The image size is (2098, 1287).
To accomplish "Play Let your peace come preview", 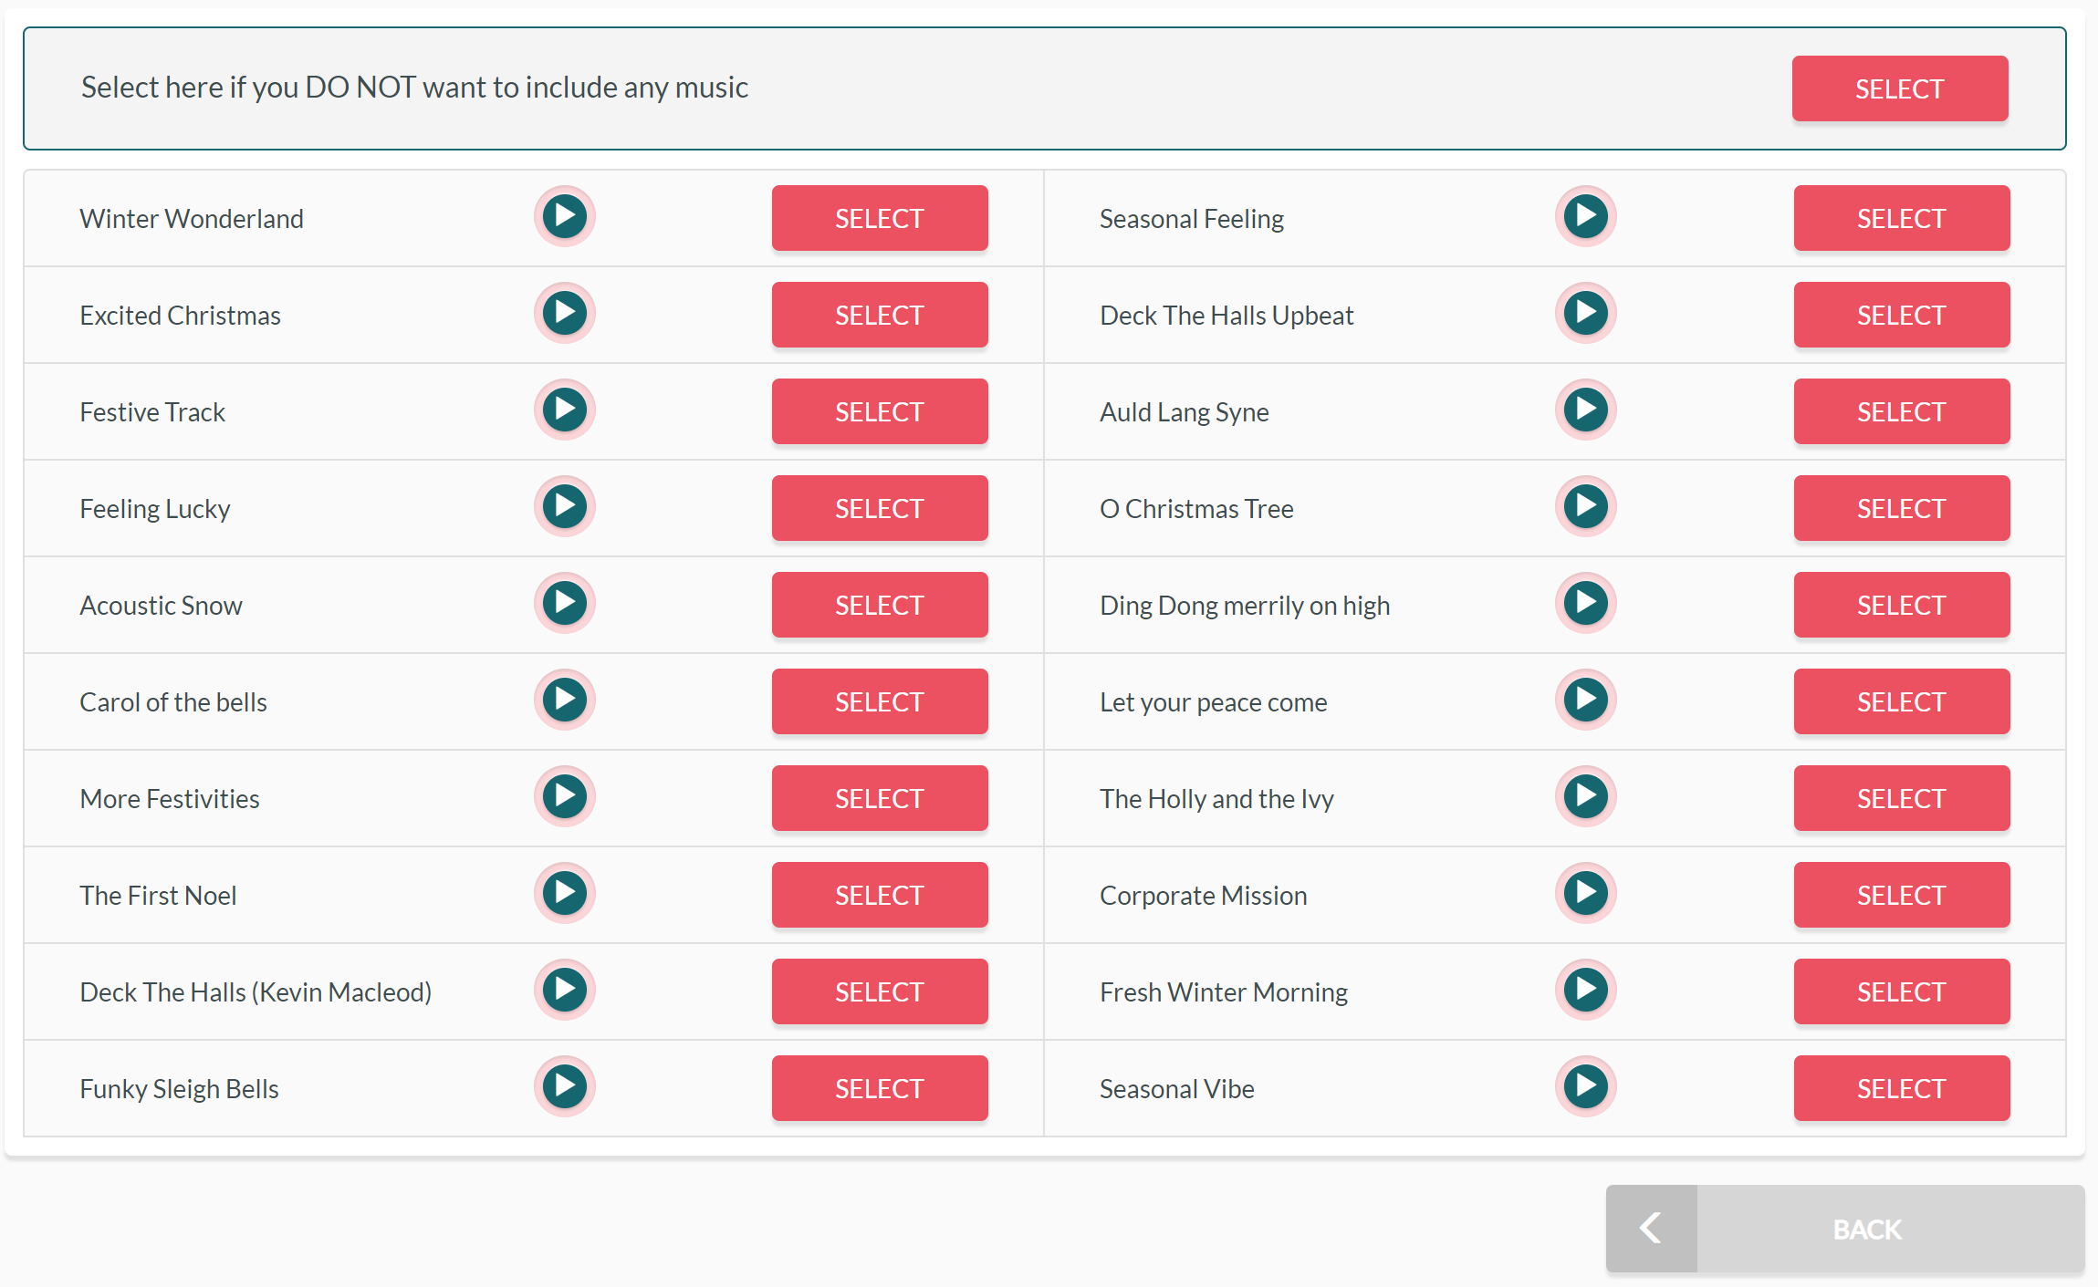I will [1586, 701].
